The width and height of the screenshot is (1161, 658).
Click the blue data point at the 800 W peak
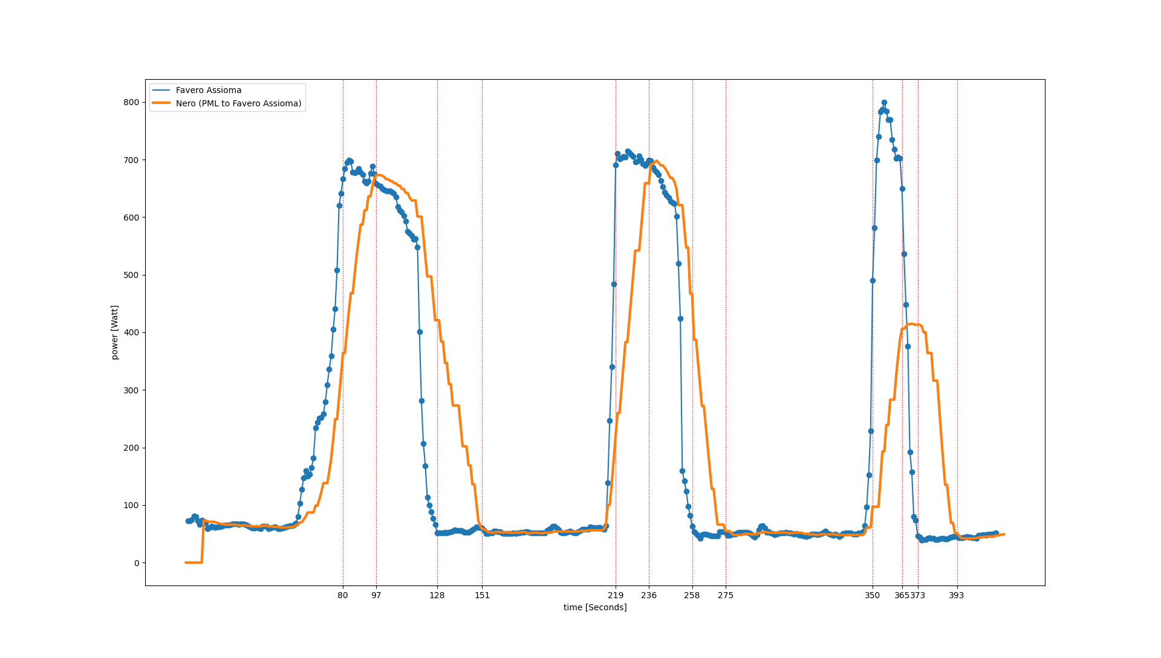[x=884, y=103]
